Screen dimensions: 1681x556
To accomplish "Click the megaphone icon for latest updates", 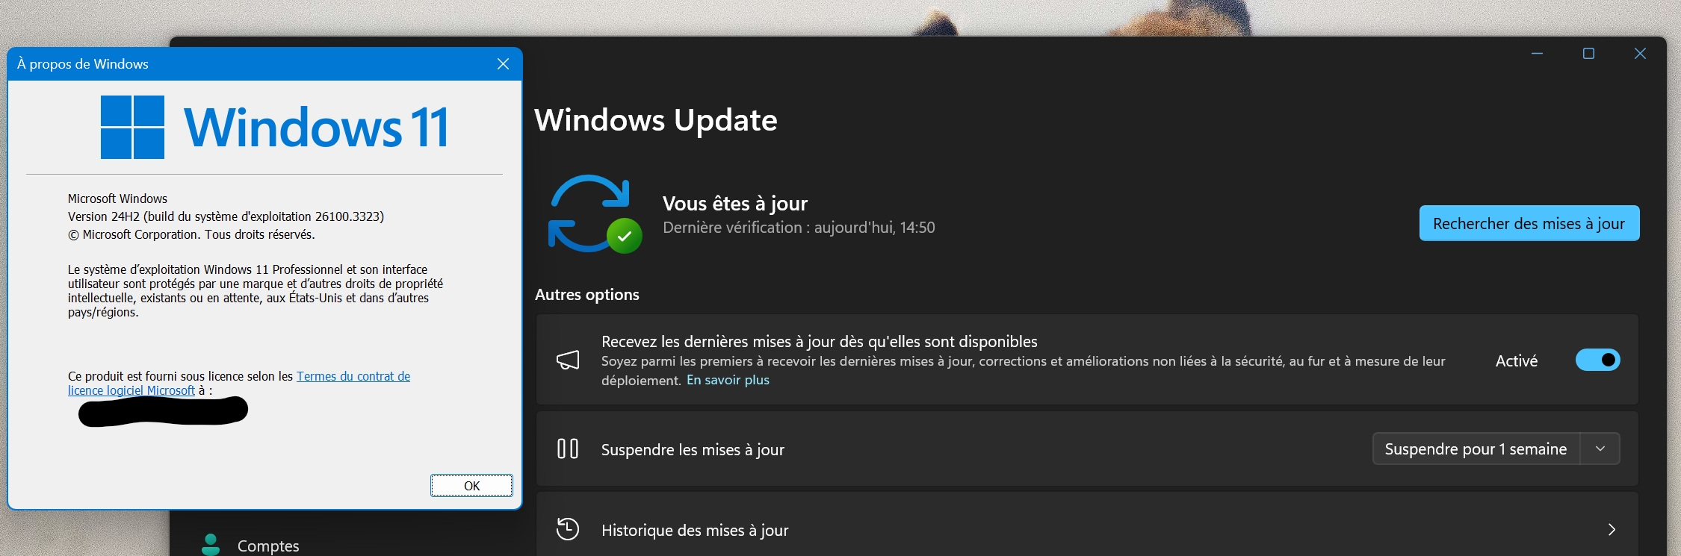I will pos(568,360).
